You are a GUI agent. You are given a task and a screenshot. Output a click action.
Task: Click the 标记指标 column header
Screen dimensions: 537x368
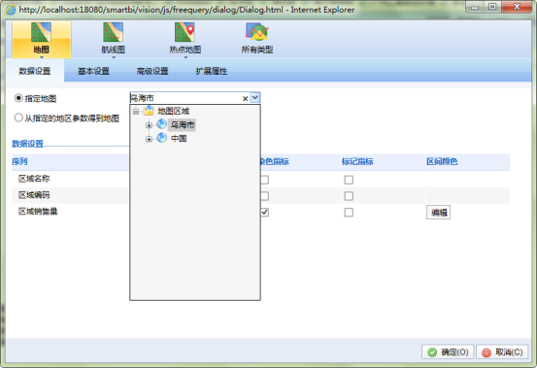(357, 161)
